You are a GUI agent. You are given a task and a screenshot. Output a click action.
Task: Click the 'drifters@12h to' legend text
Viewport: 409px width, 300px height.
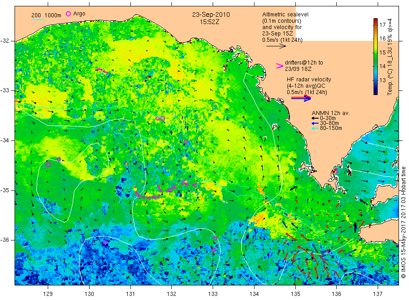click(304, 63)
